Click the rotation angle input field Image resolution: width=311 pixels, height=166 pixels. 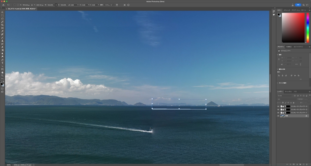74,5
